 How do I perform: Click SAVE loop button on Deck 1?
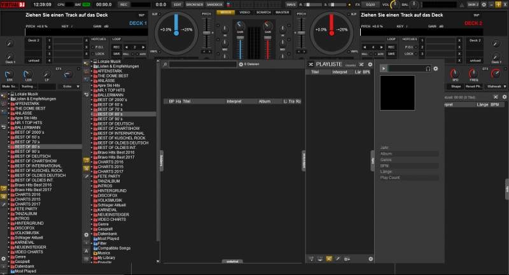pos(116,54)
